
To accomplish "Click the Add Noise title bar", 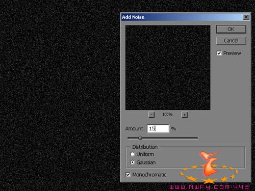I will coord(185,17).
